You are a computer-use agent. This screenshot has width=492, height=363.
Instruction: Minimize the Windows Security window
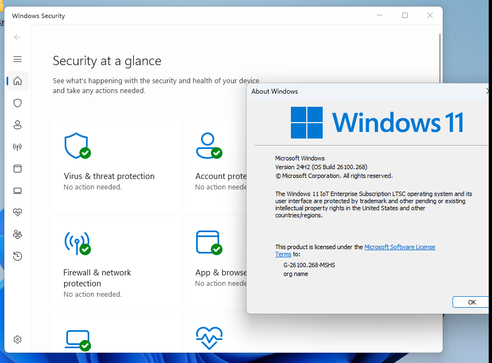point(380,15)
